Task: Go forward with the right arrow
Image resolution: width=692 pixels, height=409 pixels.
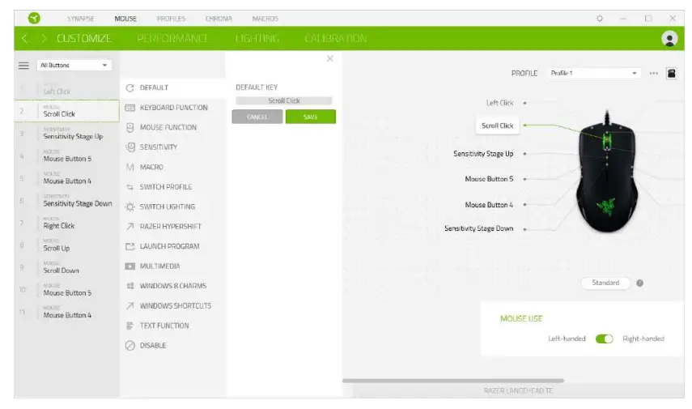Action: coord(44,38)
